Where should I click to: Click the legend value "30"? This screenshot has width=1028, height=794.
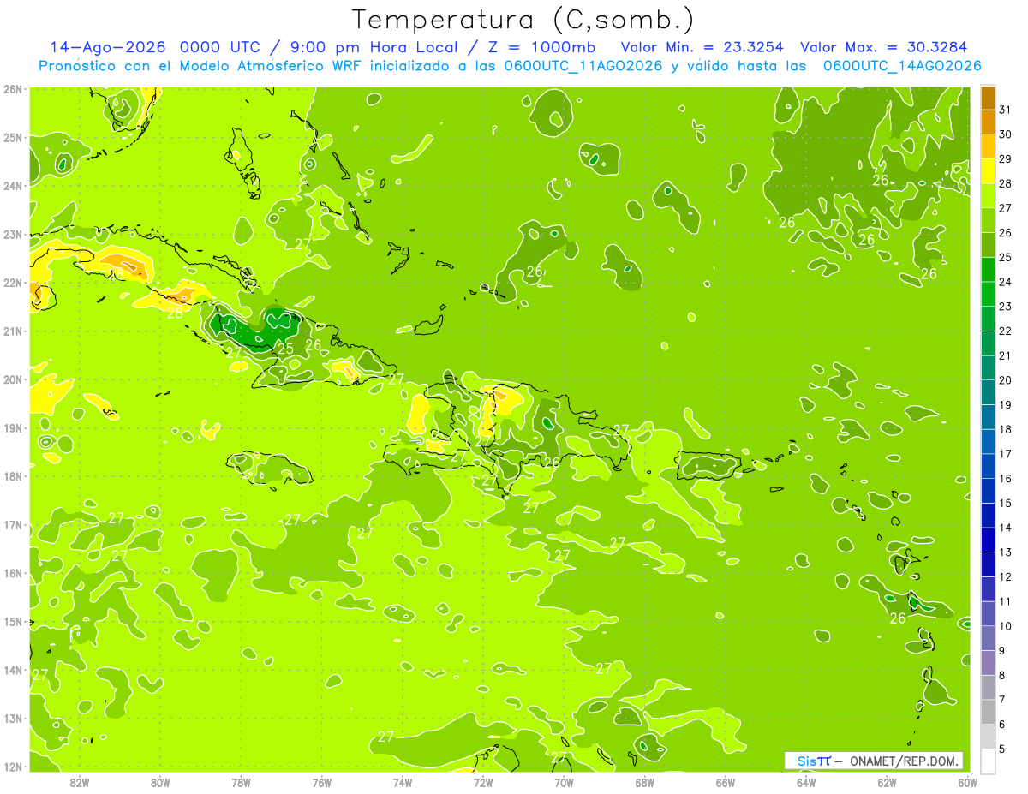coord(1005,134)
